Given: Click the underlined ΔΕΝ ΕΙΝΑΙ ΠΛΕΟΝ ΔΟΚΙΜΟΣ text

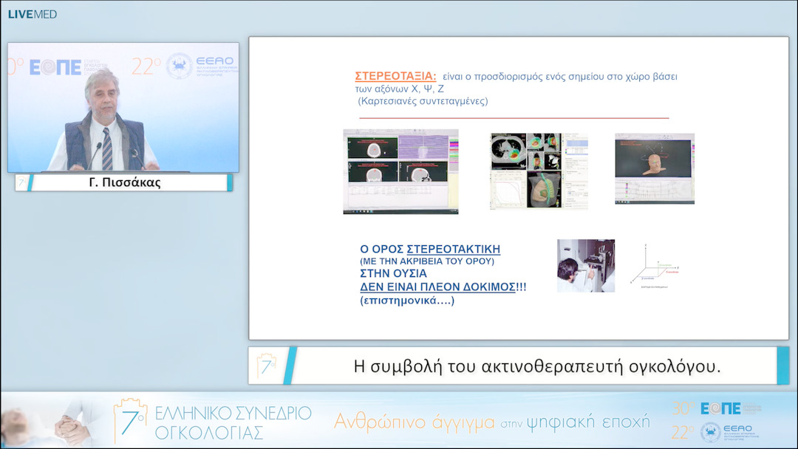Looking at the screenshot, I should [x=440, y=286].
